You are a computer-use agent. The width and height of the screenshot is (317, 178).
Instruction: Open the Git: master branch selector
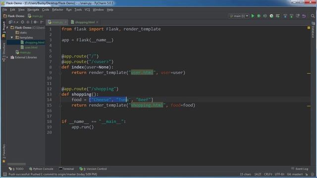tap(295, 175)
